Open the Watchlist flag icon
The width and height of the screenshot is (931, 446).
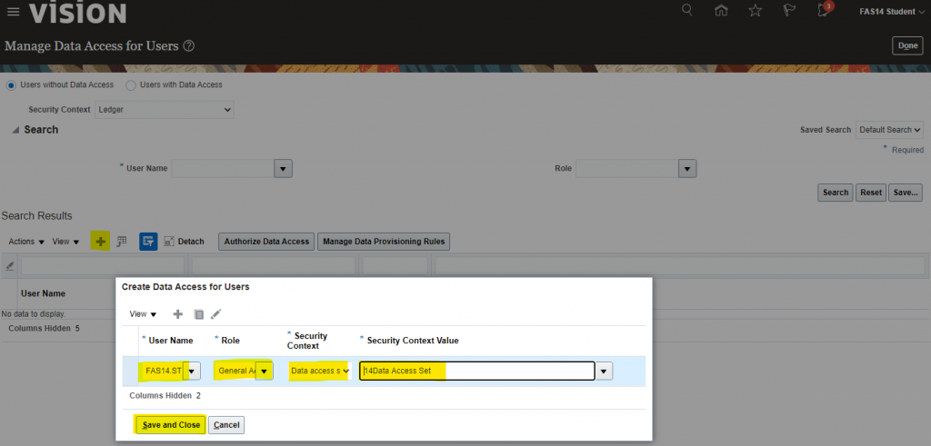pos(787,11)
